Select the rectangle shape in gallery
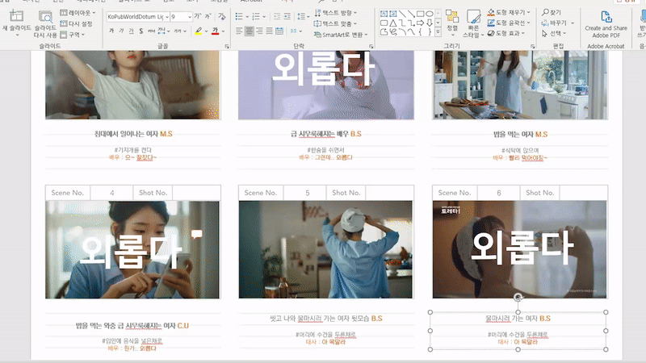The height and width of the screenshot is (363, 646). coord(420,14)
